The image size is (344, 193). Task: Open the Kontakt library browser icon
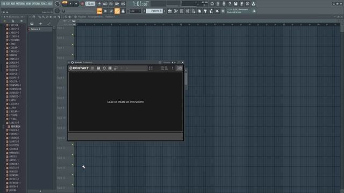(93, 68)
